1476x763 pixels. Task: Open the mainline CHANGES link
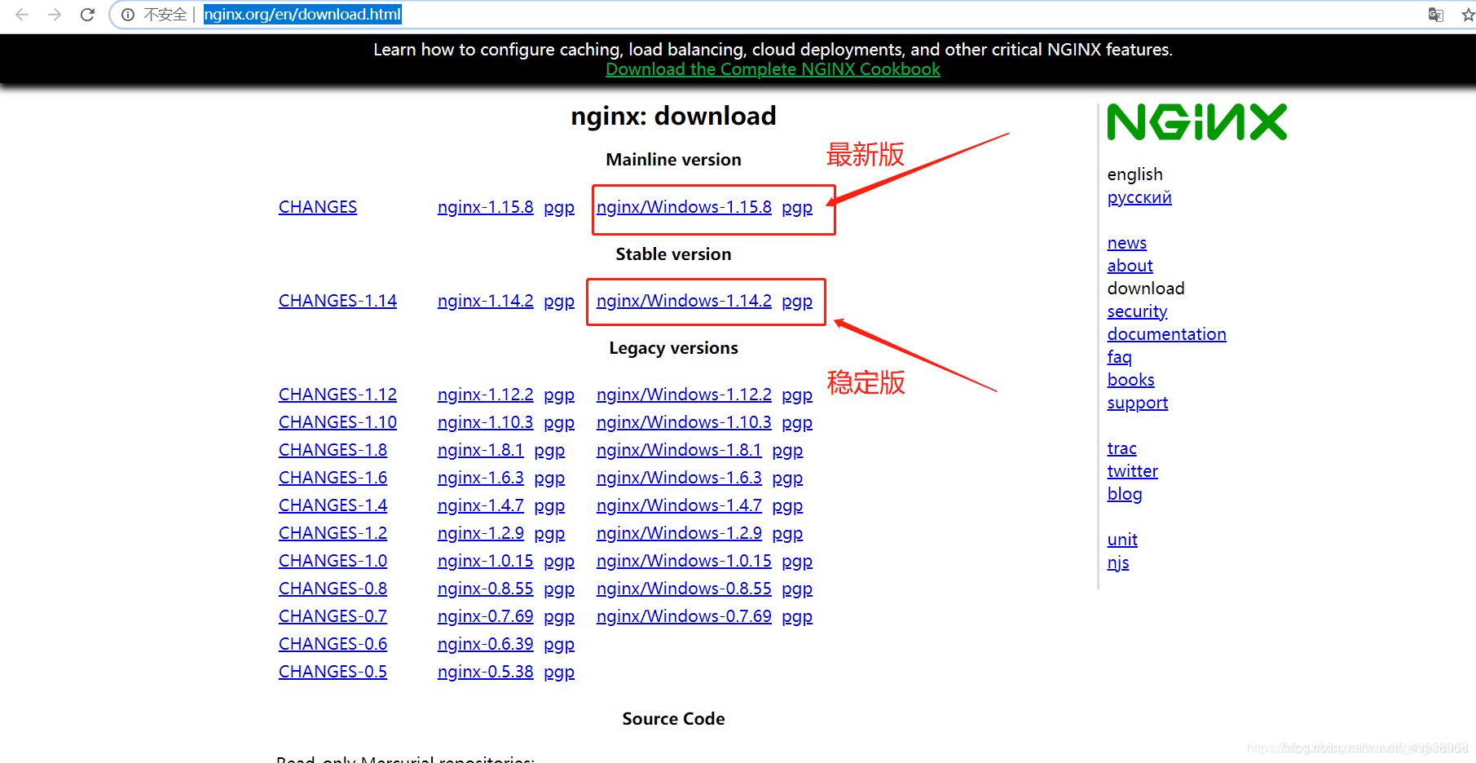click(318, 207)
